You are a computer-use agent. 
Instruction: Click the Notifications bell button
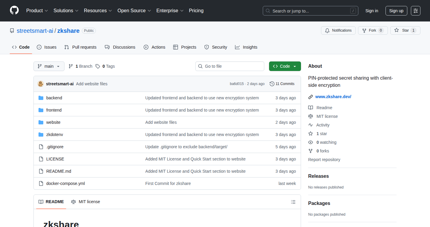[338, 30]
